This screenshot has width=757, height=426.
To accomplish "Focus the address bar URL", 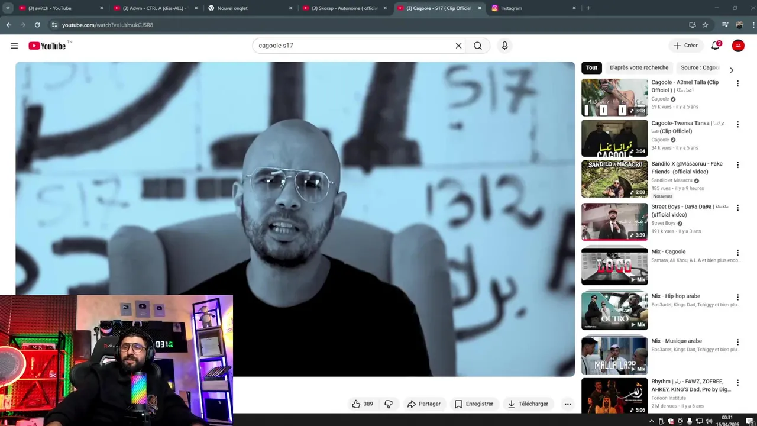I will click(x=108, y=25).
